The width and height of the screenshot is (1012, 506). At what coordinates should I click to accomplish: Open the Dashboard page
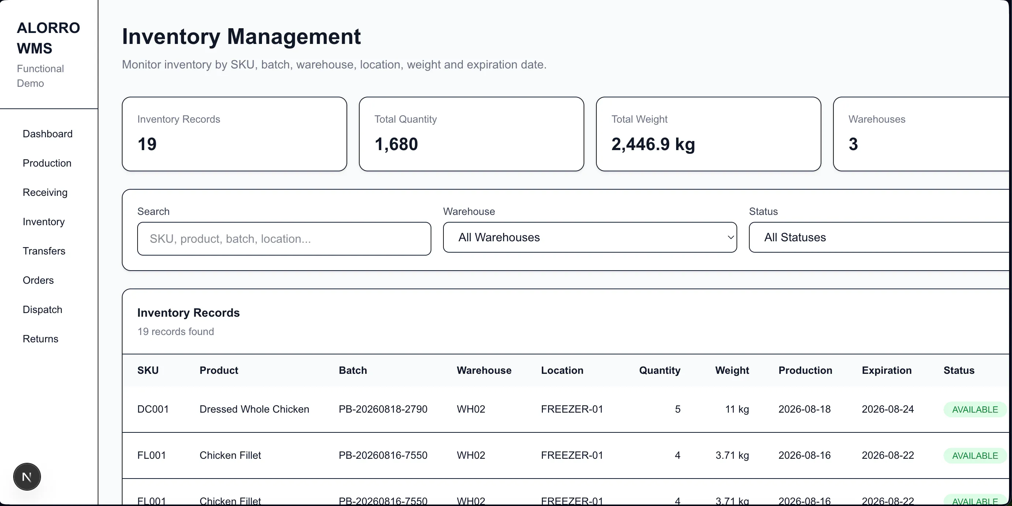tap(48, 134)
